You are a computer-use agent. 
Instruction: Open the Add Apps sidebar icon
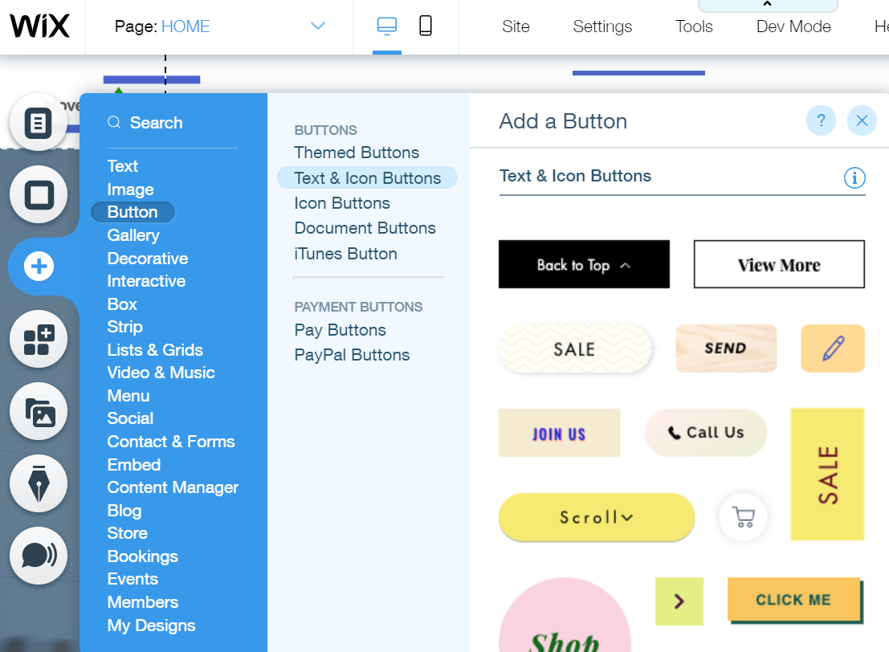pos(38,339)
